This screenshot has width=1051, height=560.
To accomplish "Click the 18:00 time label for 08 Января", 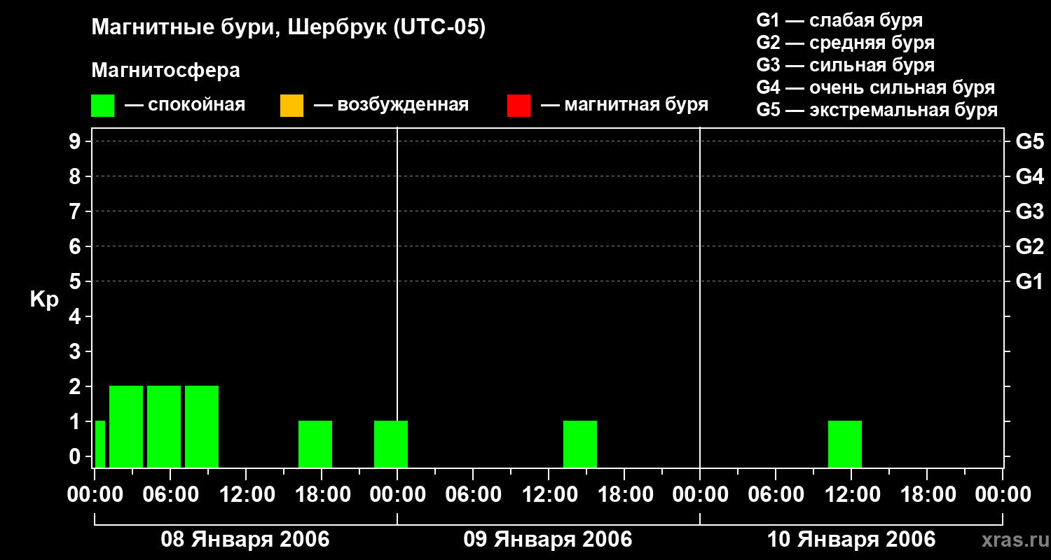I will 322,495.
